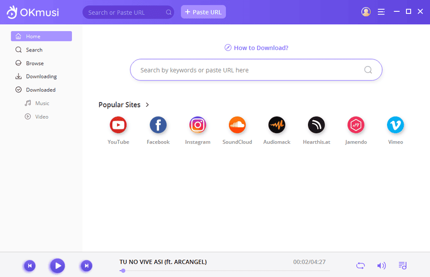Mute the volume speaker icon

382,265
